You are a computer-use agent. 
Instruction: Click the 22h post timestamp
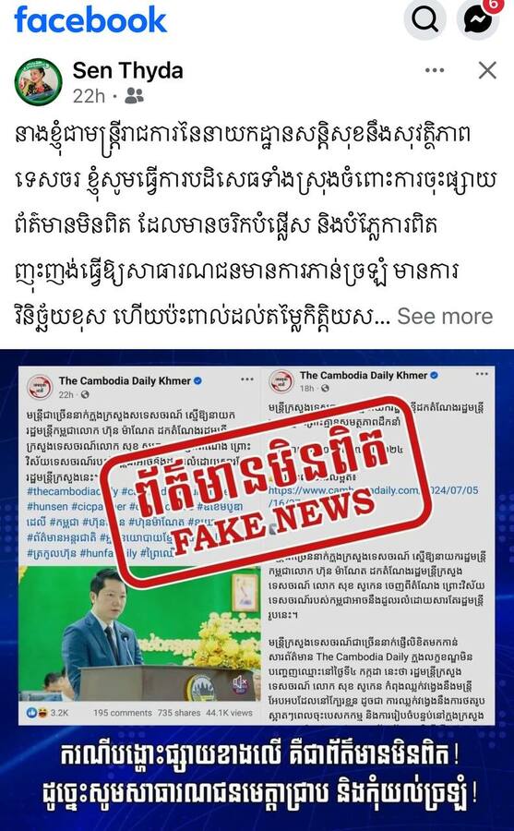tap(89, 96)
